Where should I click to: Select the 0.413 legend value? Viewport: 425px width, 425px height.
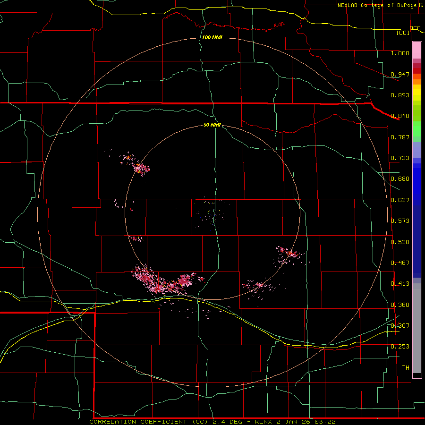pos(400,284)
